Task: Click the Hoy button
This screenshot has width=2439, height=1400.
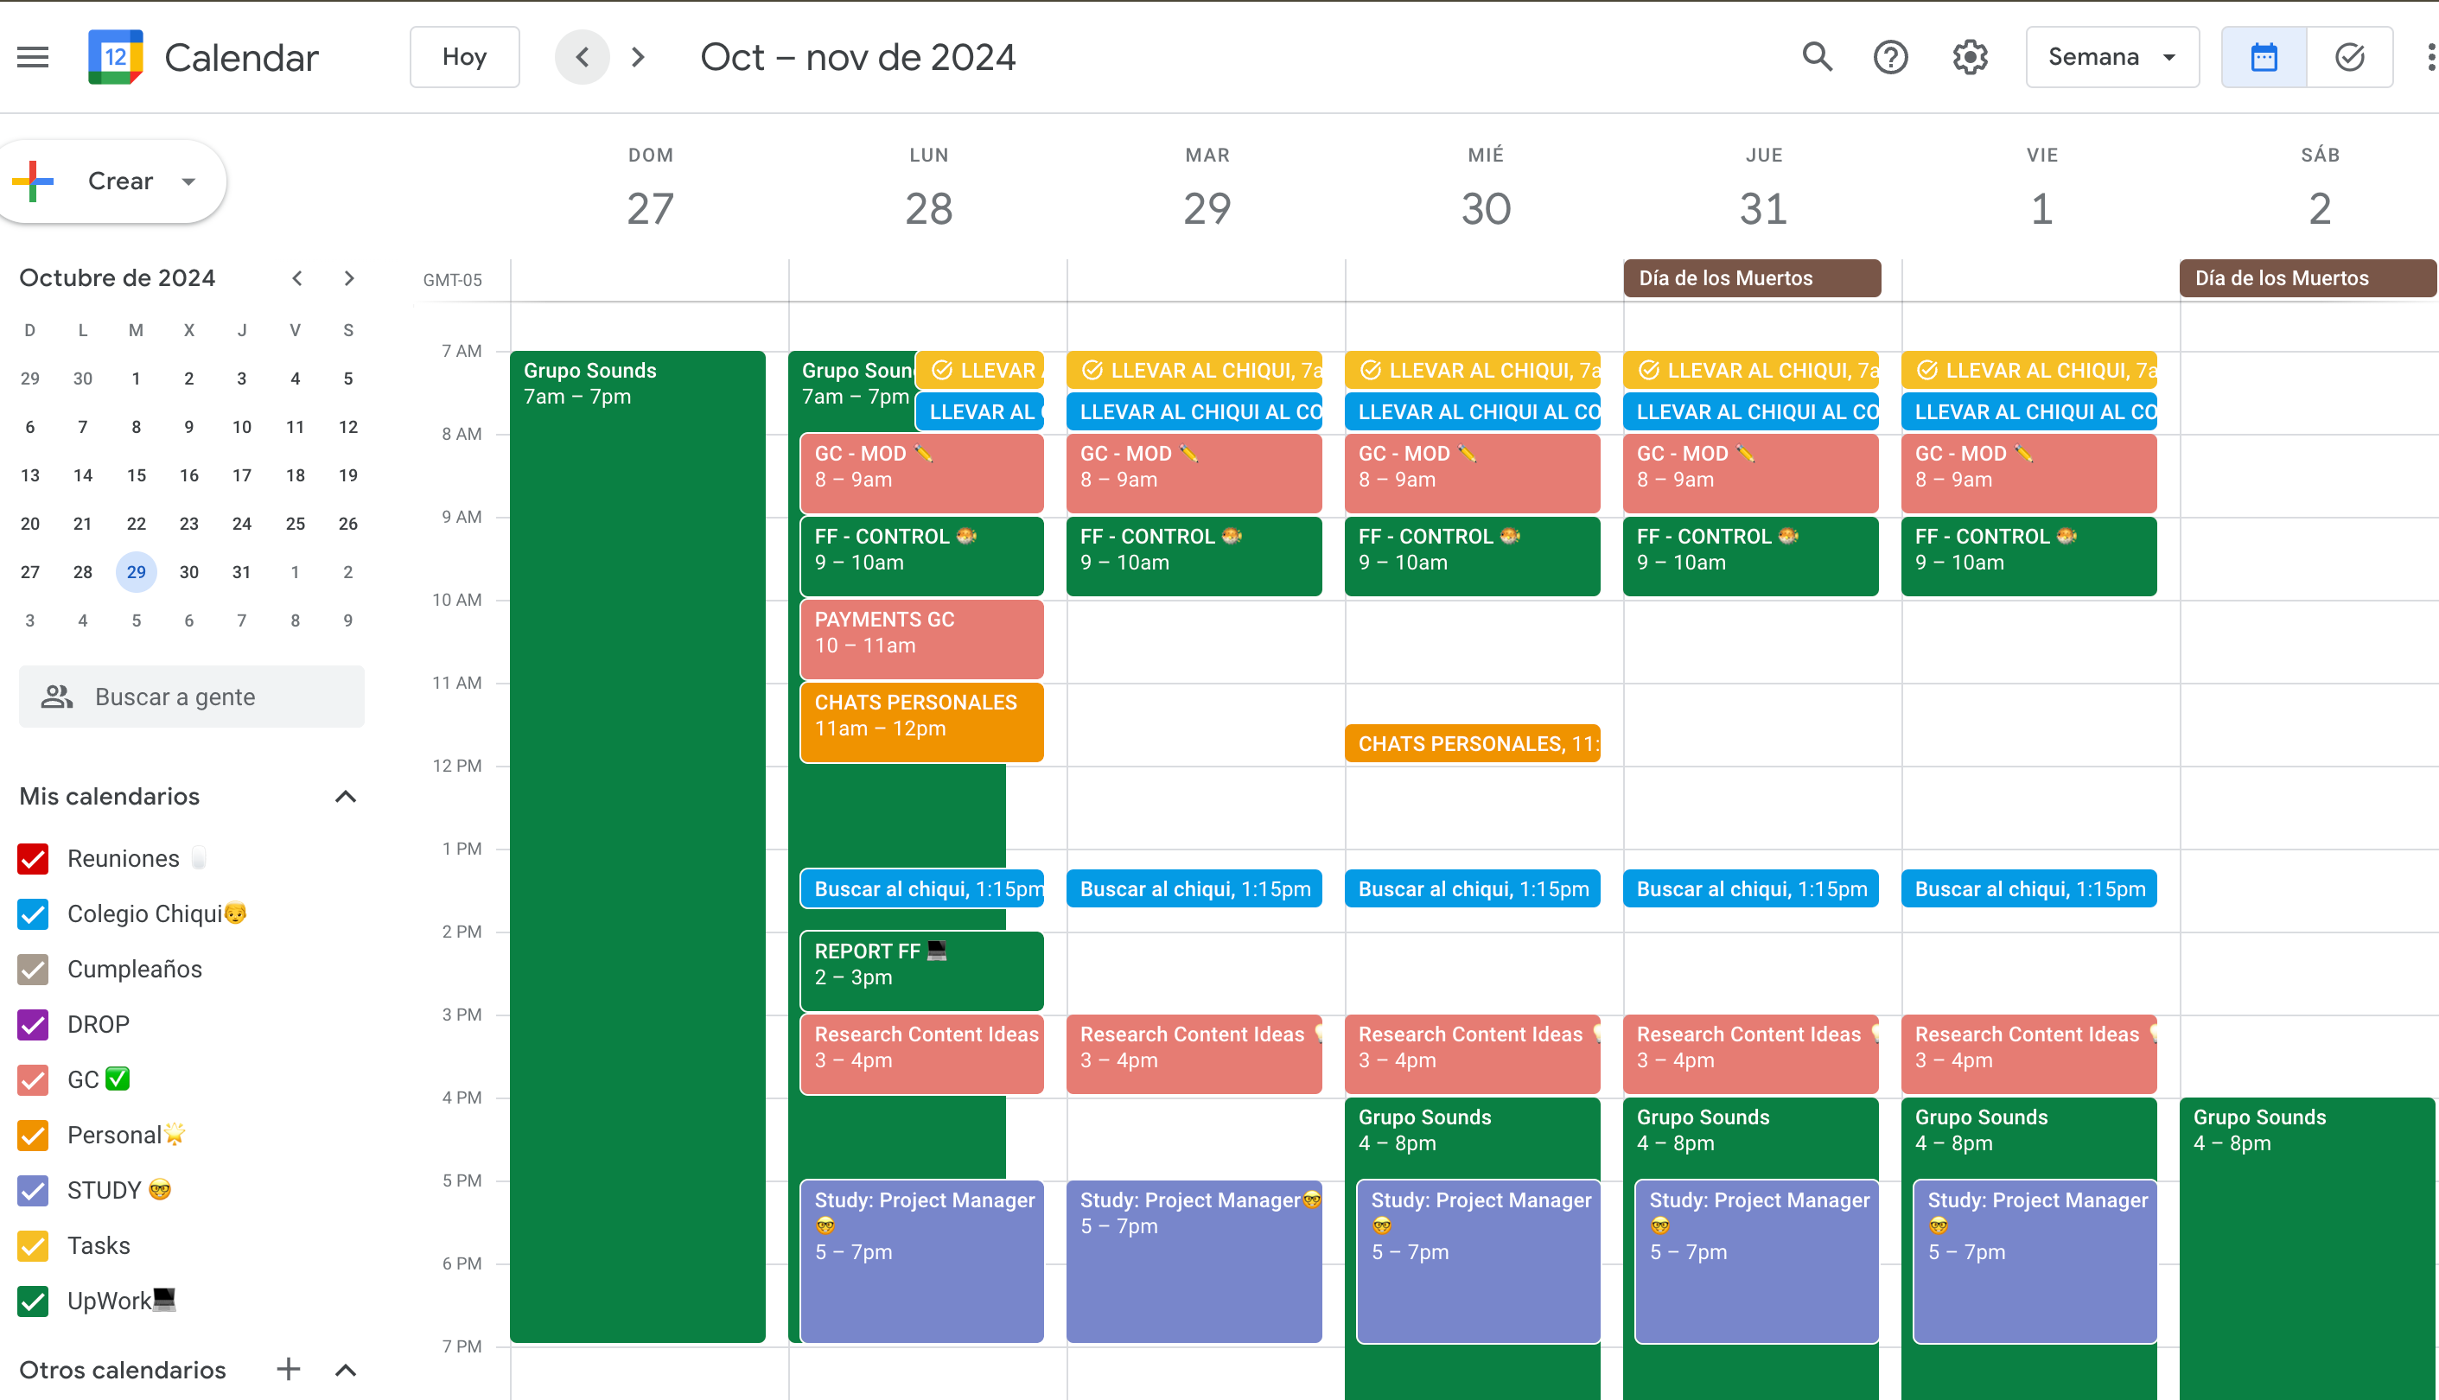Action: coord(464,58)
